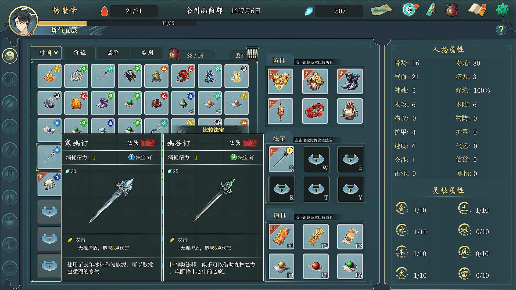Select the empty treasure slot W
The width and height of the screenshot is (516, 290).
coord(316,159)
